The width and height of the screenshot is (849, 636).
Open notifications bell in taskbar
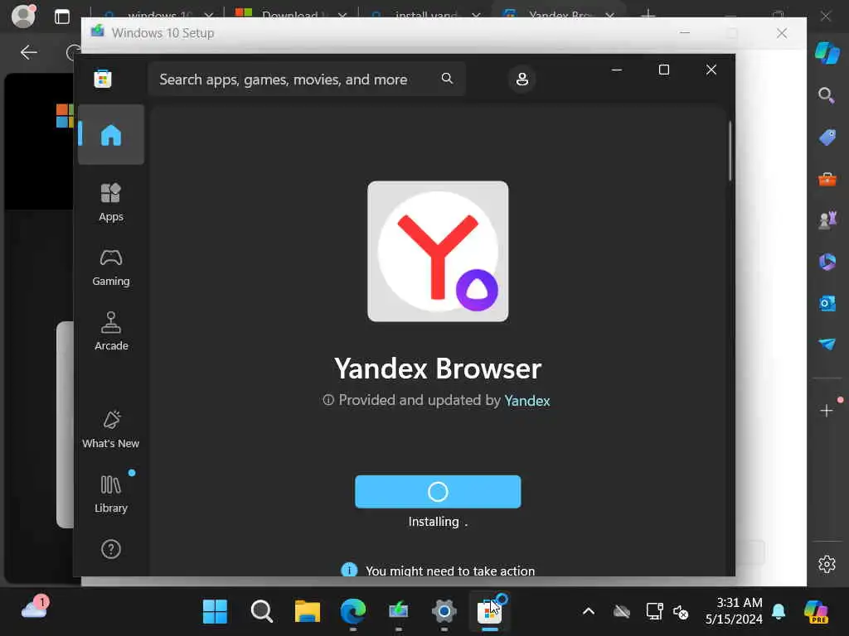(779, 612)
